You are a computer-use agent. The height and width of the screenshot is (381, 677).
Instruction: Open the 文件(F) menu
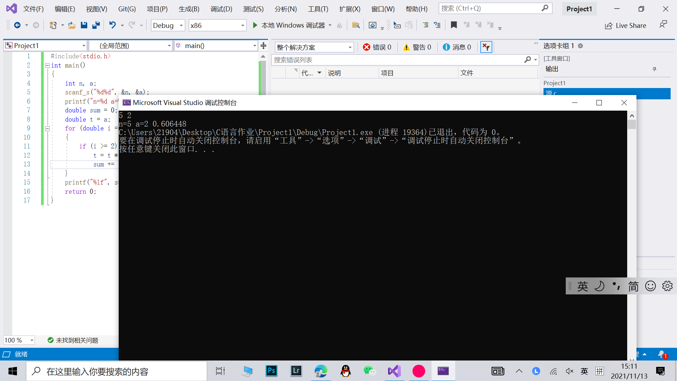pos(33,9)
